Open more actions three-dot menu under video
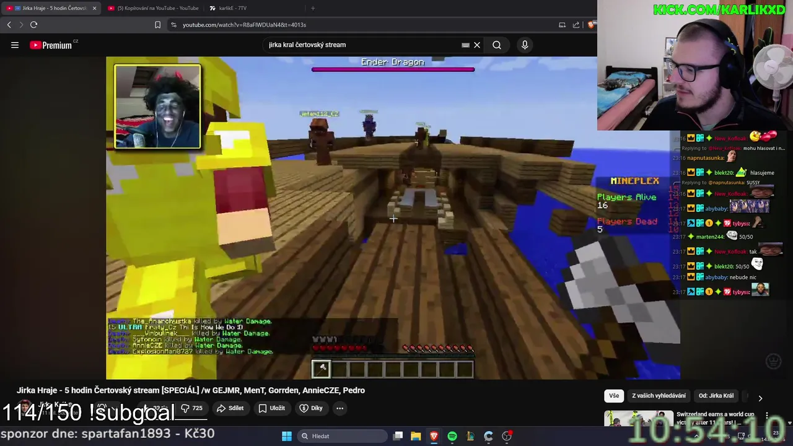The width and height of the screenshot is (793, 446). (340, 408)
